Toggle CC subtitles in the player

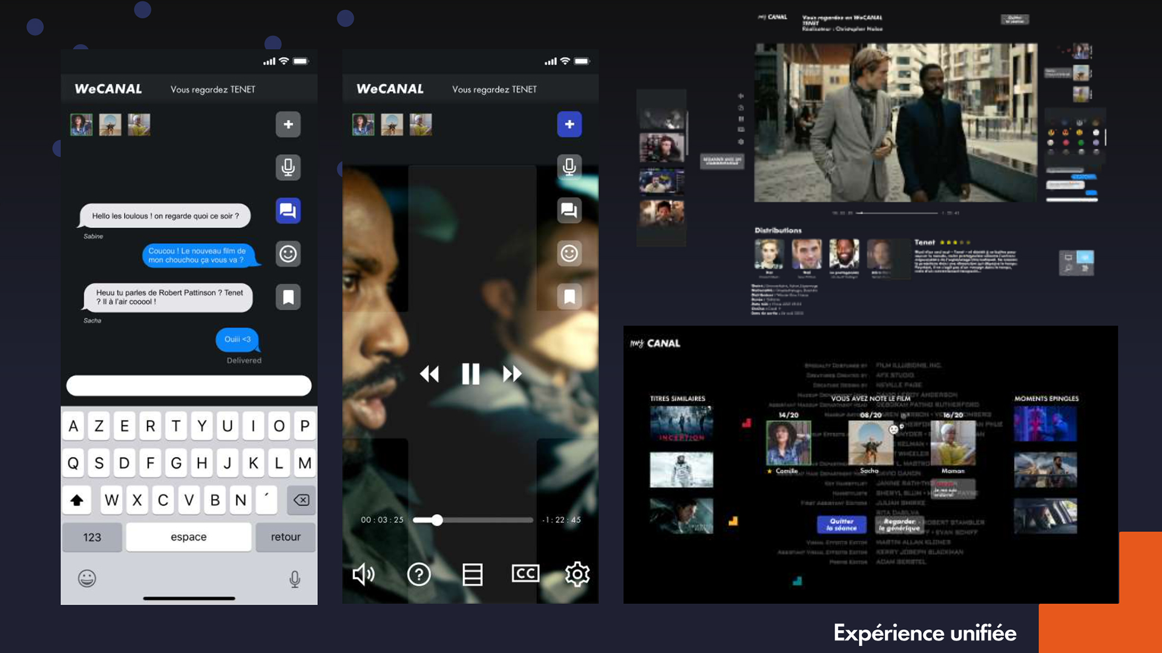tap(525, 573)
